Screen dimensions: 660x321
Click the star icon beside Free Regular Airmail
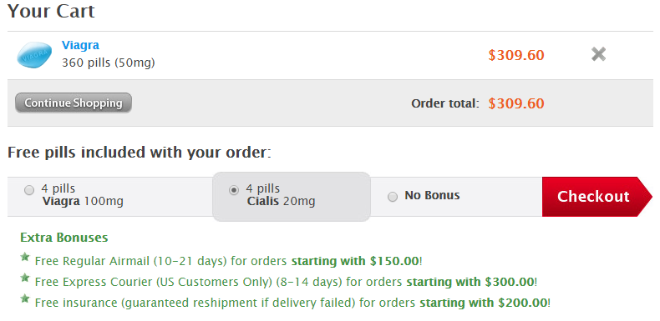point(25,257)
